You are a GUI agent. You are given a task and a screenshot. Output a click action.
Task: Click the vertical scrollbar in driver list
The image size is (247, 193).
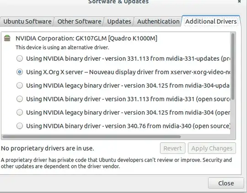233,67
